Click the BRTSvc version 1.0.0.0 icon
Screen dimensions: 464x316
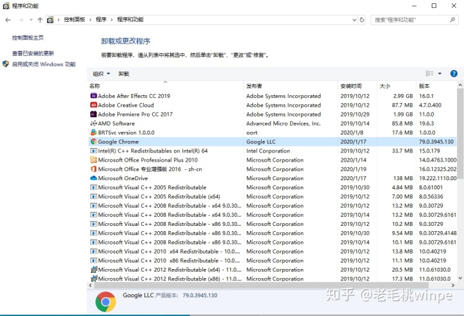pos(93,133)
